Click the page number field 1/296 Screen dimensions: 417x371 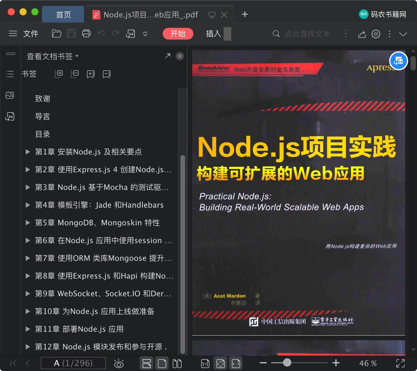[x=73, y=363]
